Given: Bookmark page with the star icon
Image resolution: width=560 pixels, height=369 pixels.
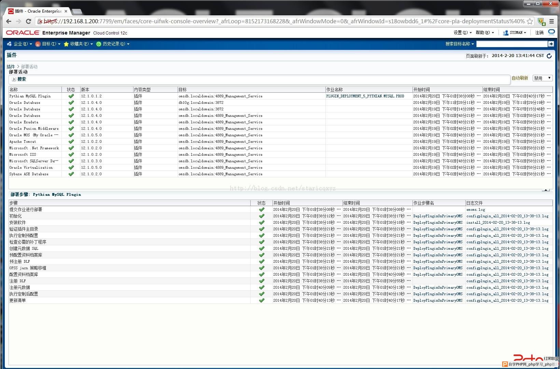Looking at the screenshot, I should coord(530,21).
